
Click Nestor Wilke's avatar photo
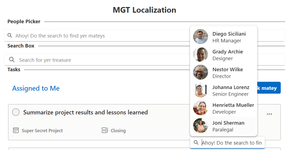point(201,72)
